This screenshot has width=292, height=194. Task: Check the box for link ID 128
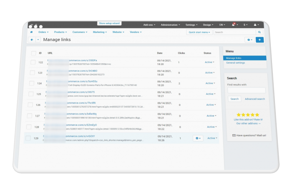coord(29,127)
